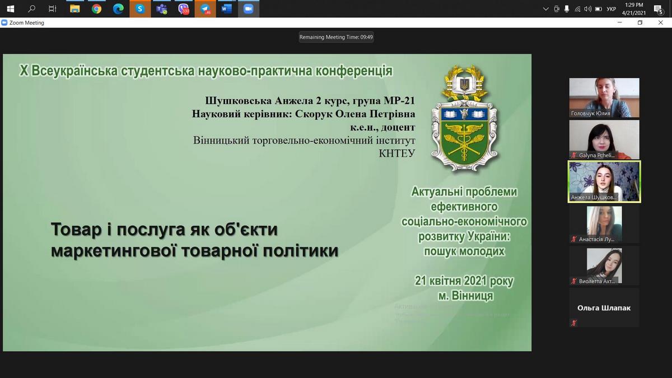Click the volume speaker tray icon
Viewport: 672px width, 378px height.
click(x=587, y=9)
